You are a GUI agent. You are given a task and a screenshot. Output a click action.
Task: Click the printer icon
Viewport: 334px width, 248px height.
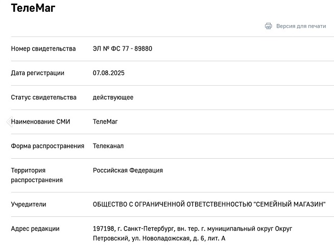coord(269,26)
